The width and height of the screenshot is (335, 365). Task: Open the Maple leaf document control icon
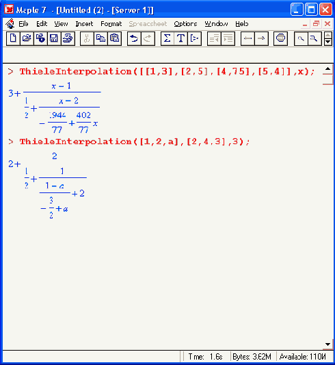click(x=10, y=24)
